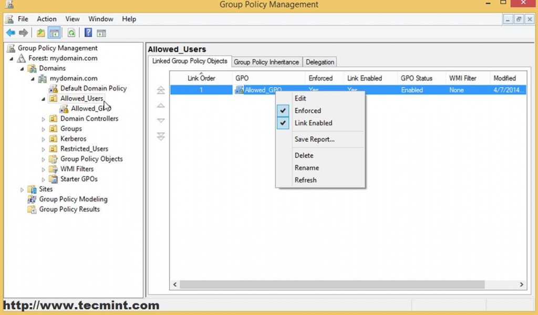Click the Back navigation arrow
Image resolution: width=538 pixels, height=315 pixels.
click(11, 33)
